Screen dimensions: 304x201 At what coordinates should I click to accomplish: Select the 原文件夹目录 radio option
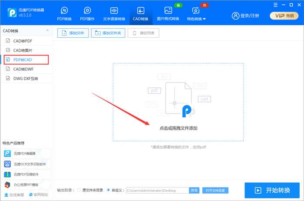pyautogui.click(x=79, y=190)
